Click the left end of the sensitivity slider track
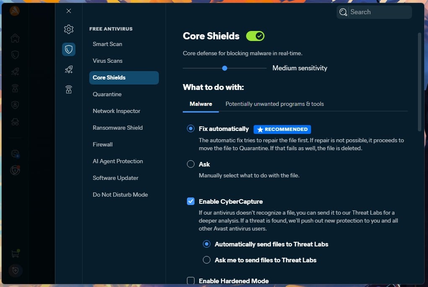Viewport: 428px width, 287px height. click(184, 68)
